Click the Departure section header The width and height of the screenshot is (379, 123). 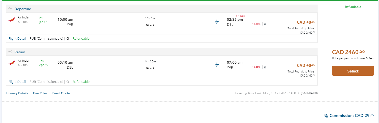click(23, 9)
